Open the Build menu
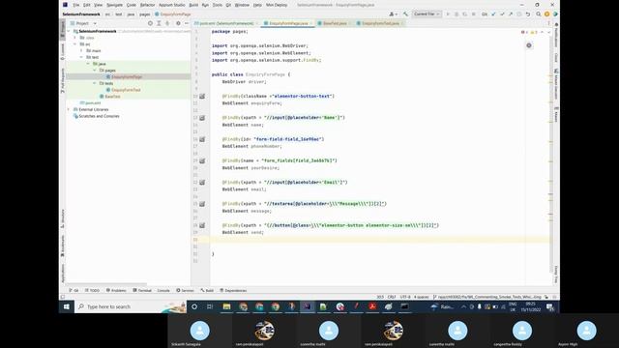The width and height of the screenshot is (619, 348). coord(193,5)
